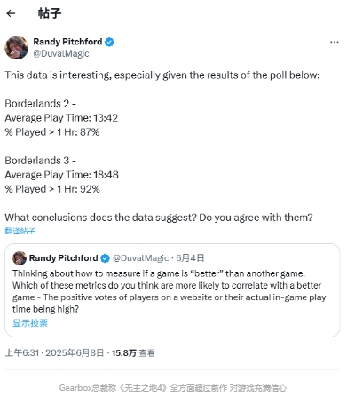The height and width of the screenshot is (396, 347).
Task: Go back using the left arrow icon
Action: point(11,13)
